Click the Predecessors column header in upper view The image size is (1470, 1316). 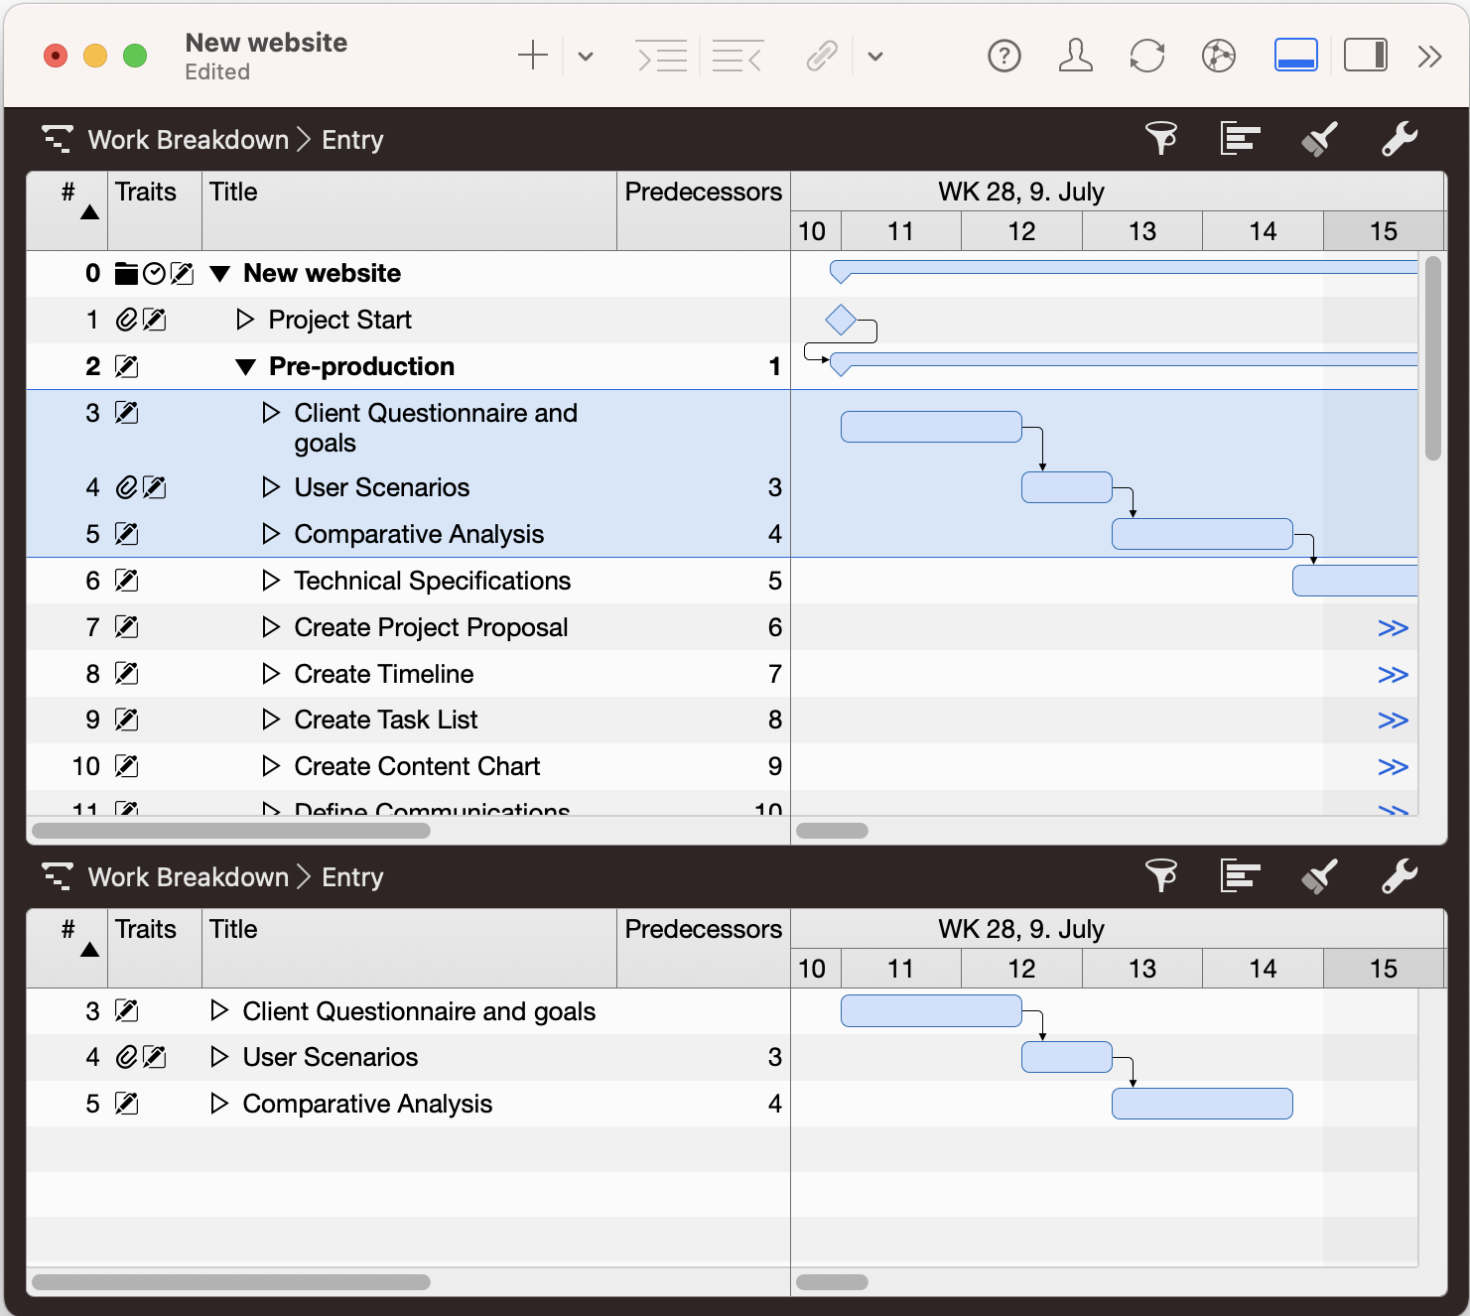[x=703, y=192]
